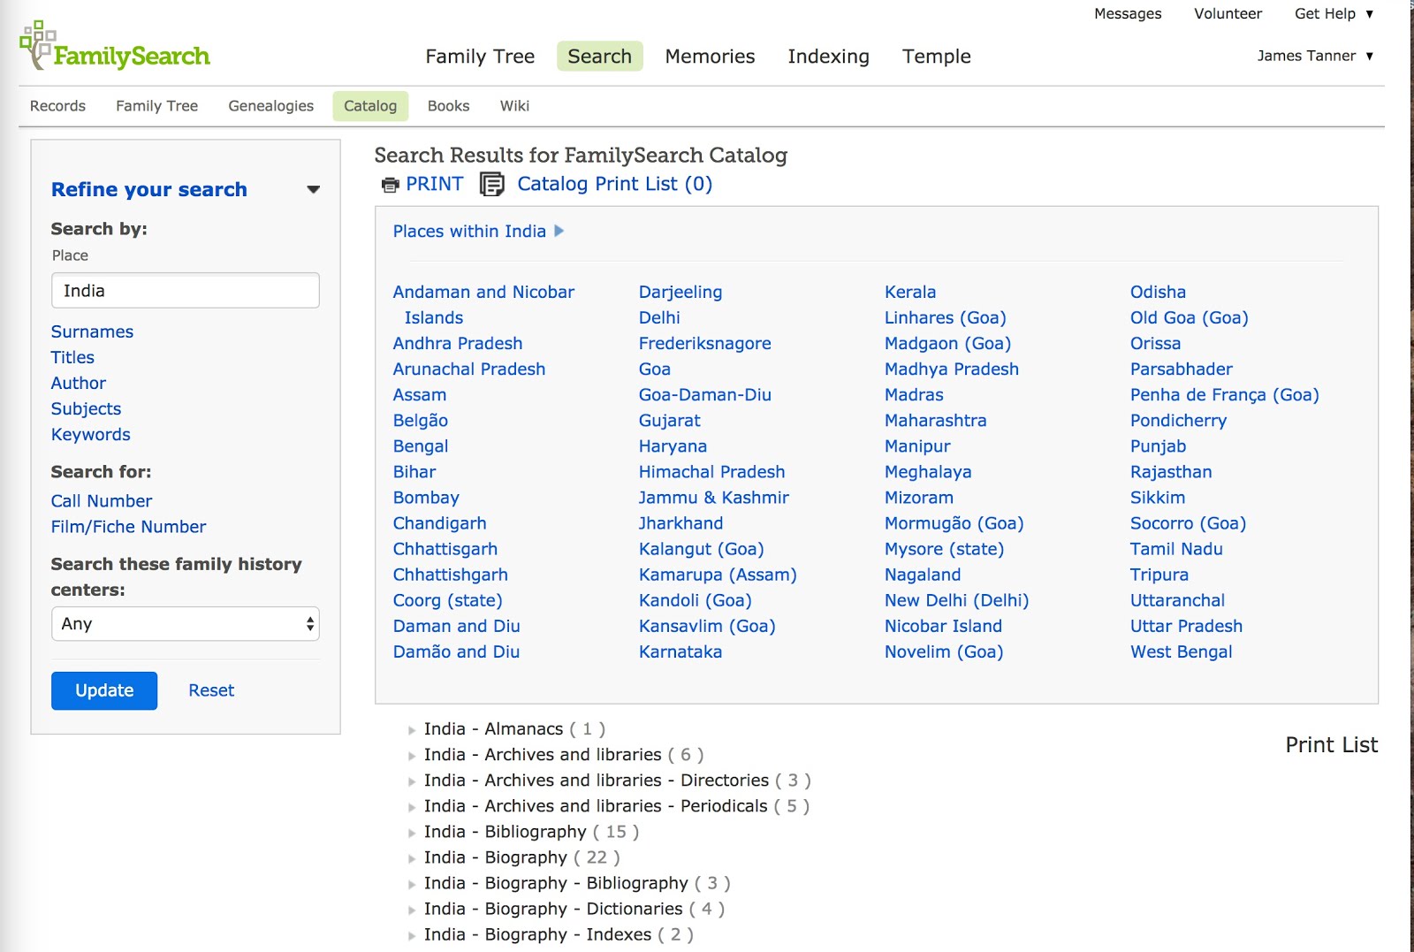This screenshot has height=952, width=1414.
Task: Search for Film/Fiche Number
Action: click(x=128, y=527)
